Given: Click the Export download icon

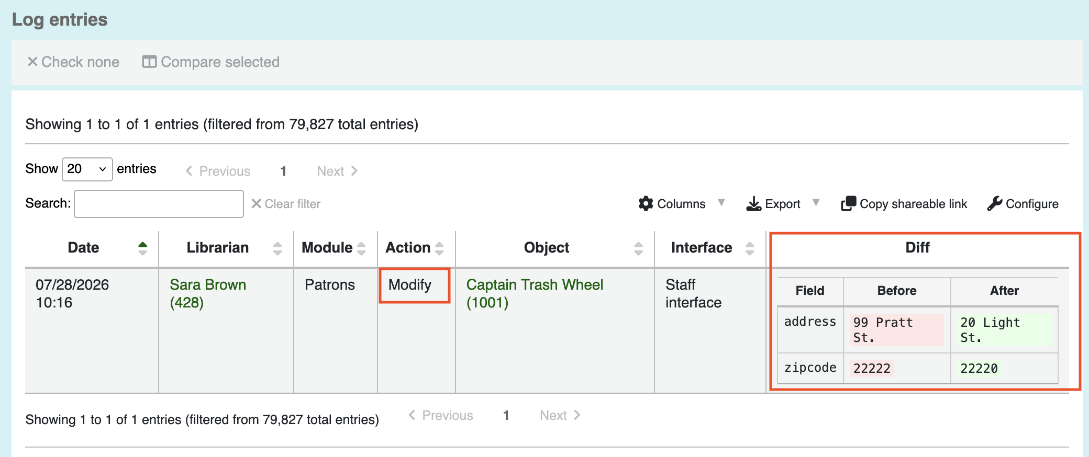Looking at the screenshot, I should pyautogui.click(x=754, y=203).
